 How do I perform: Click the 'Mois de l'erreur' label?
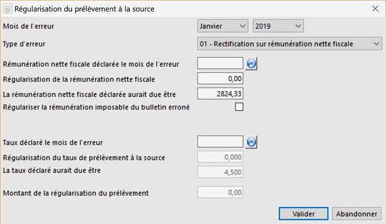click(28, 26)
